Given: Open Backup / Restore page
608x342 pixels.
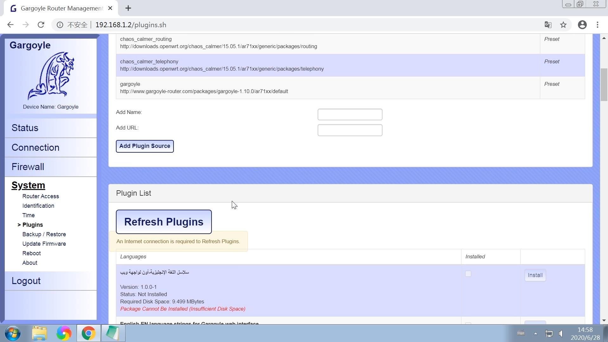Looking at the screenshot, I should click(44, 234).
